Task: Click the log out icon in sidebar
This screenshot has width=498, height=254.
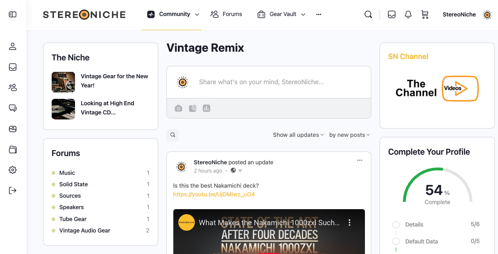Action: (13, 190)
